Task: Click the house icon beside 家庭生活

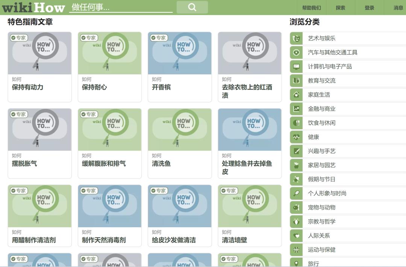Action: click(x=296, y=94)
